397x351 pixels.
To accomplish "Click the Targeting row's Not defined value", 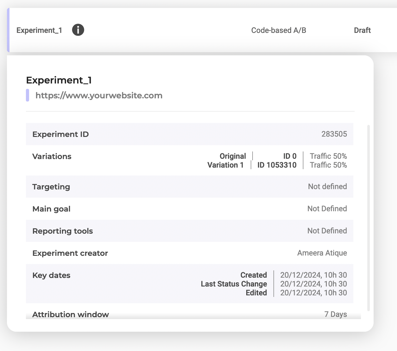I will tap(327, 187).
